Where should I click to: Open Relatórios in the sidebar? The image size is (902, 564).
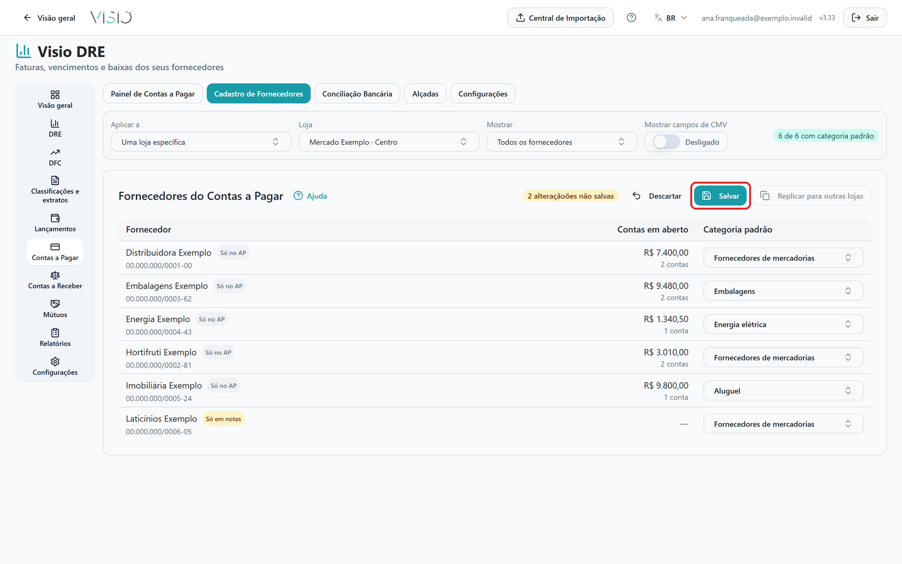[55, 338]
